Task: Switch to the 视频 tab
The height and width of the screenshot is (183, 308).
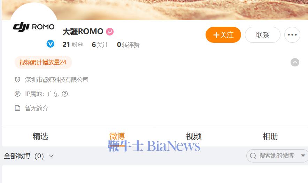Action: [x=194, y=136]
